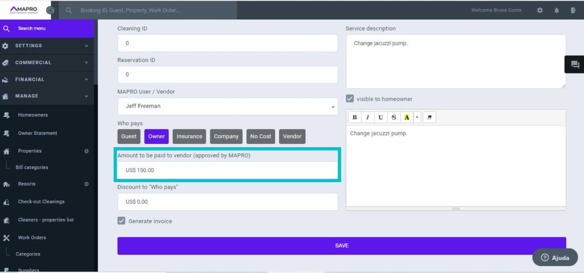584x273 pixels.
Task: Open Work Orders in sidebar
Action: [32, 238]
